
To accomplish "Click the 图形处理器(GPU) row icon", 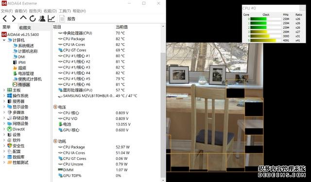I will 60,90.
